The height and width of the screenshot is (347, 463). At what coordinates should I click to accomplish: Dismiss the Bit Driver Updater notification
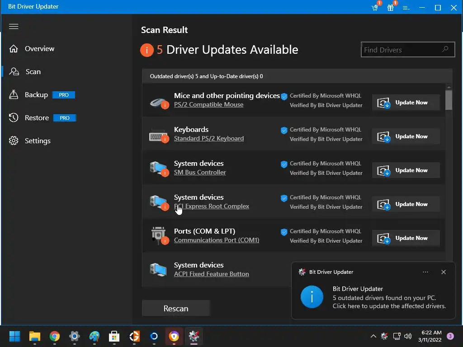pos(444,272)
